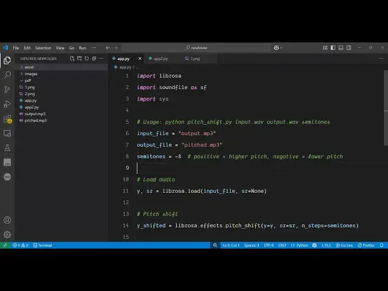Go forward using the navigation arrow

point(116,48)
